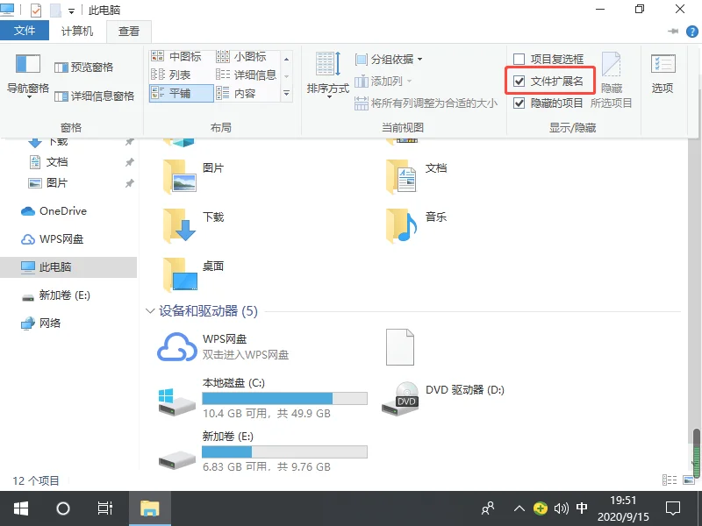Open Task View on taskbar
This screenshot has height=526, width=702.
(105, 508)
